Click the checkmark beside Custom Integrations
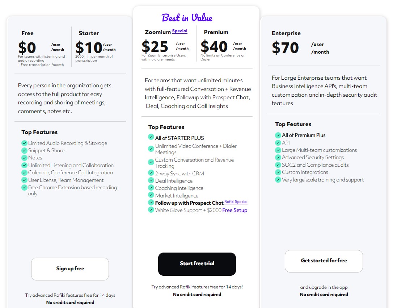Image resolution: width=393 pixels, height=308 pixels. coord(278,172)
